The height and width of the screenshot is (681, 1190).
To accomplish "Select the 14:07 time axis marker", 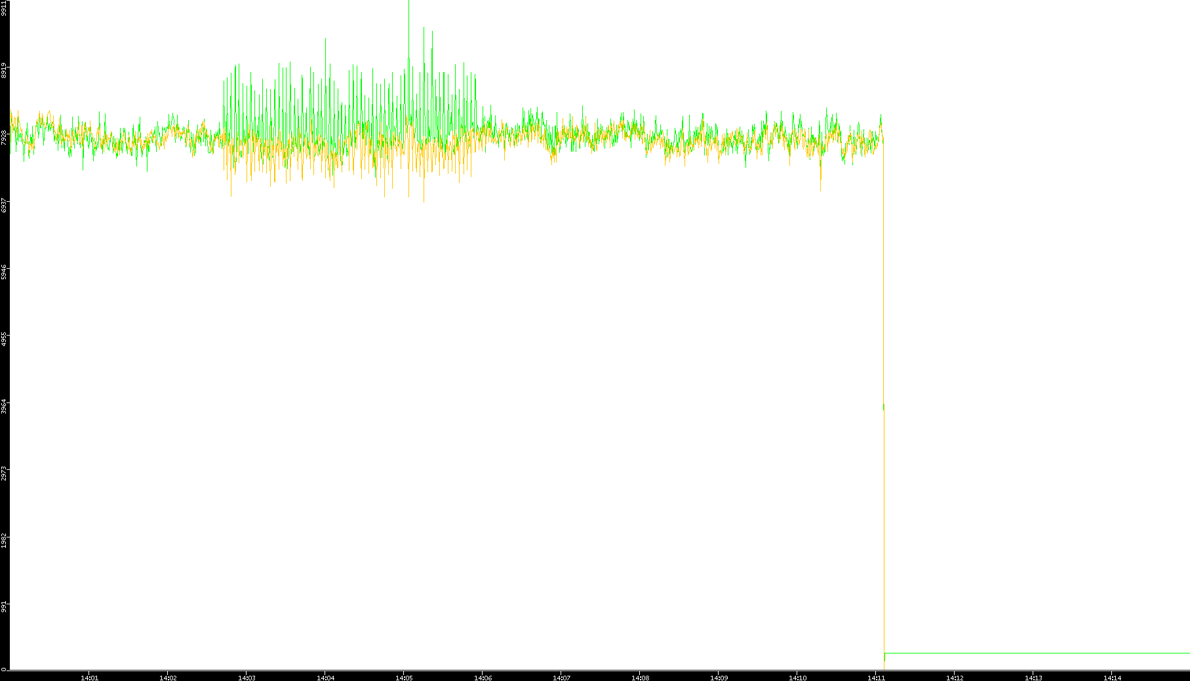I will pos(561,678).
